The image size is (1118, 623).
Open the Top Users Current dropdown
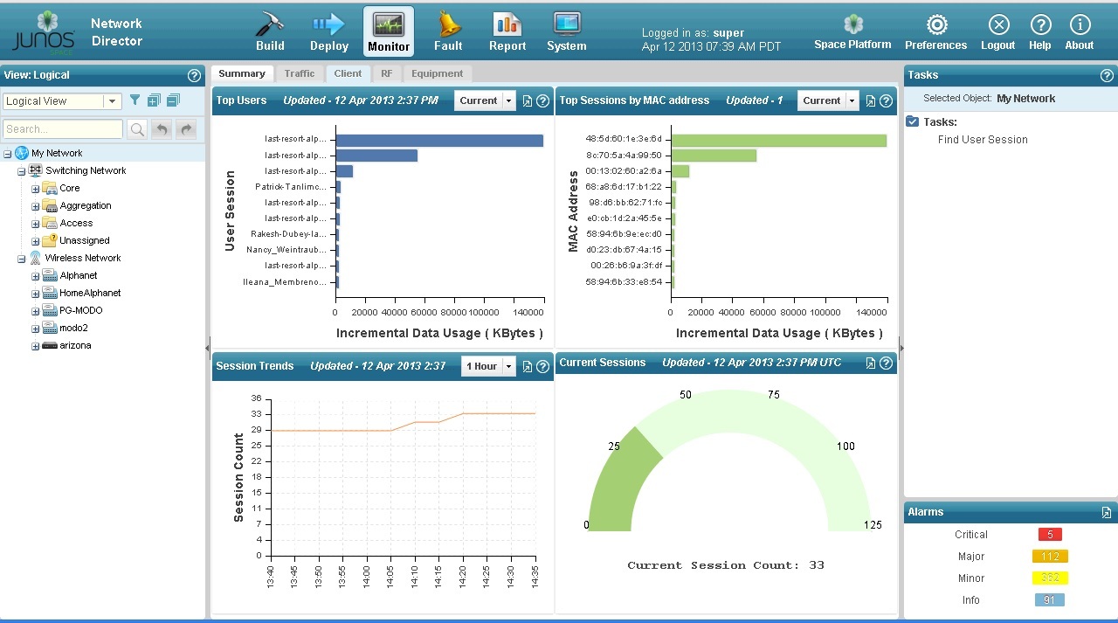508,100
